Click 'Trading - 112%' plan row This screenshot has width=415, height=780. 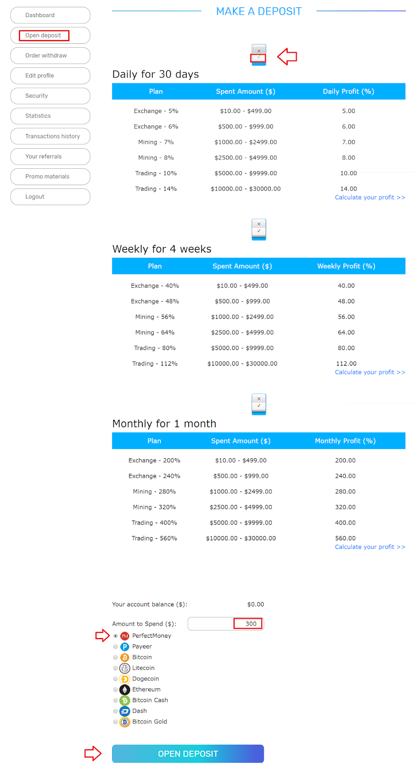[258, 364]
